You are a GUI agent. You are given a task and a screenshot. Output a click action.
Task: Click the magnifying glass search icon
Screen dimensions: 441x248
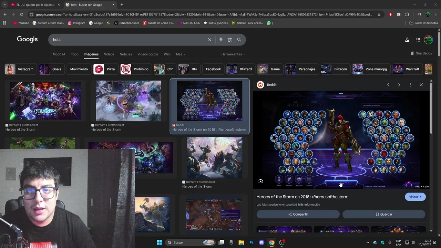click(239, 40)
